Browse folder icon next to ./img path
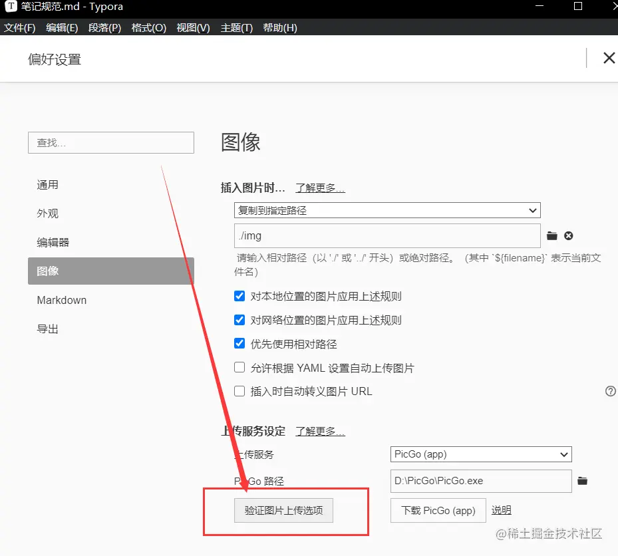The image size is (618, 556). coord(551,235)
